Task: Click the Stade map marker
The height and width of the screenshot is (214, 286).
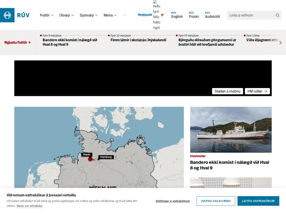Action: pyautogui.click(x=90, y=159)
